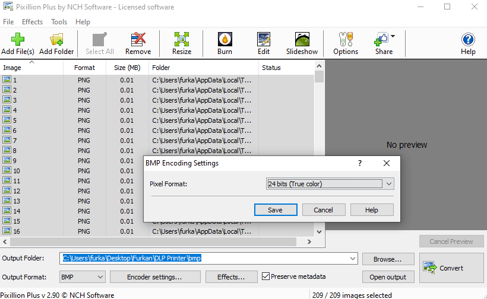Viewport: 487px width, 299px height.
Task: Select the file icon for image 1
Action: [x=7, y=79]
